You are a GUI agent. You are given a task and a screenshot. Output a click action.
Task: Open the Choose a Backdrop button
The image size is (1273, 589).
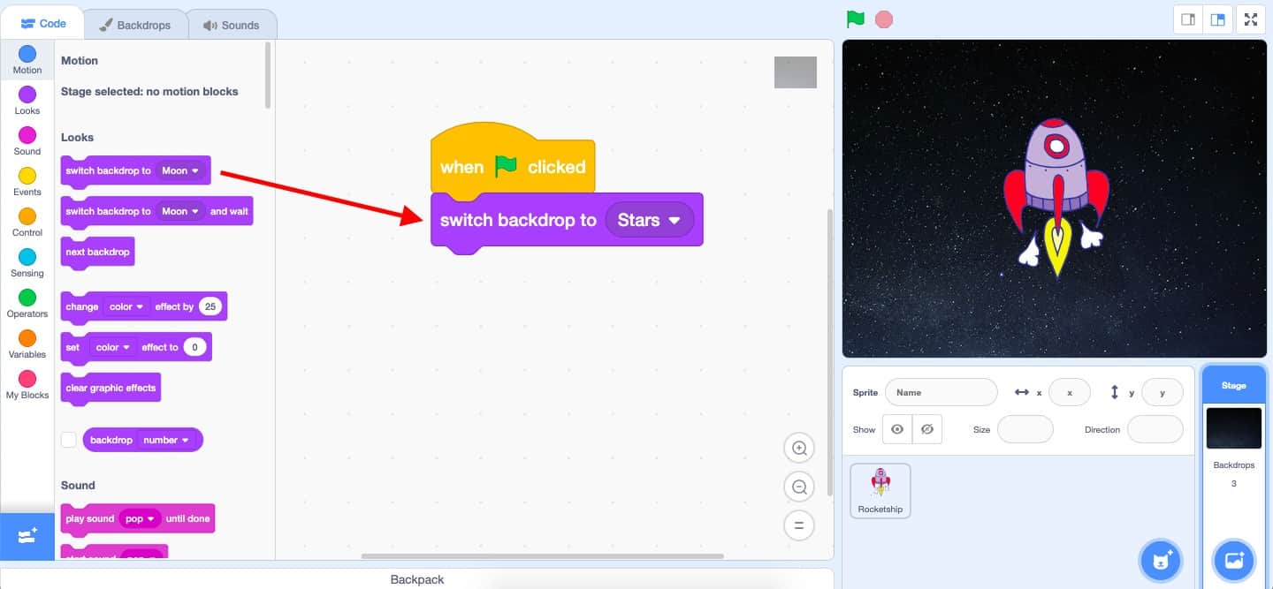click(1234, 560)
